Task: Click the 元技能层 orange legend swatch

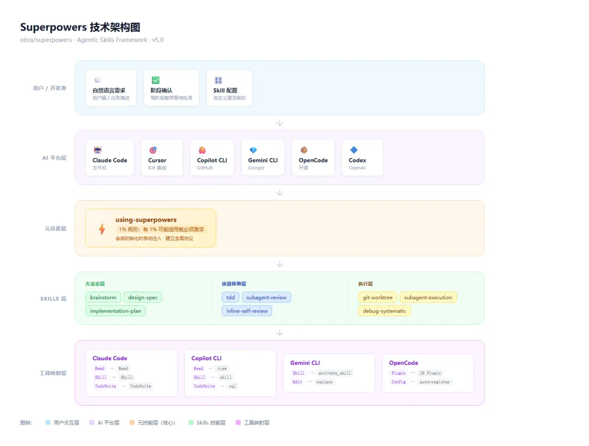Action: (x=132, y=423)
